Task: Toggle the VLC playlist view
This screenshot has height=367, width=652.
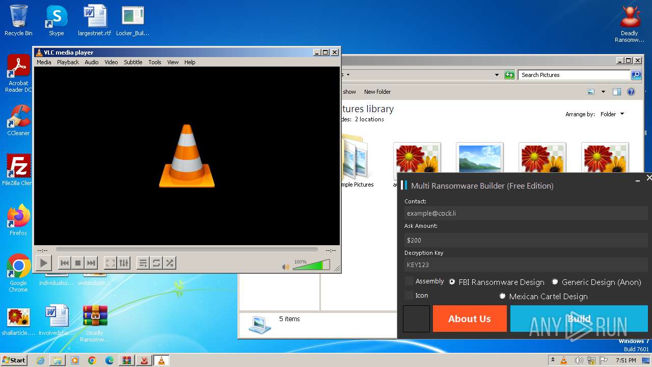Action: point(143,263)
